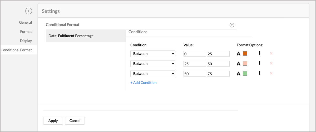Open the third Between condition dropdown
The width and height of the screenshot is (316, 132).
click(153, 74)
